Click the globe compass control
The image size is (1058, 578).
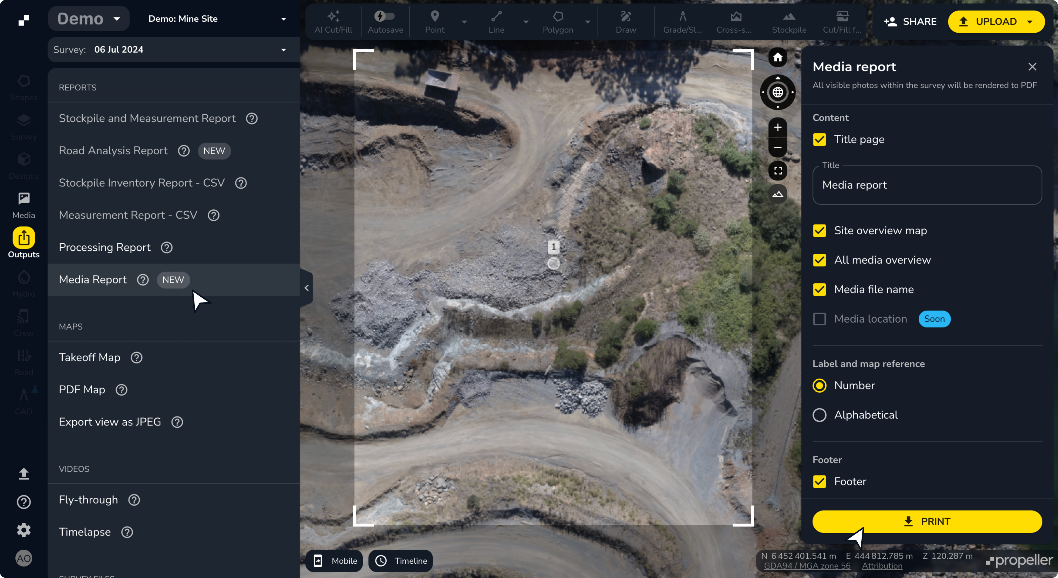pyautogui.click(x=778, y=92)
